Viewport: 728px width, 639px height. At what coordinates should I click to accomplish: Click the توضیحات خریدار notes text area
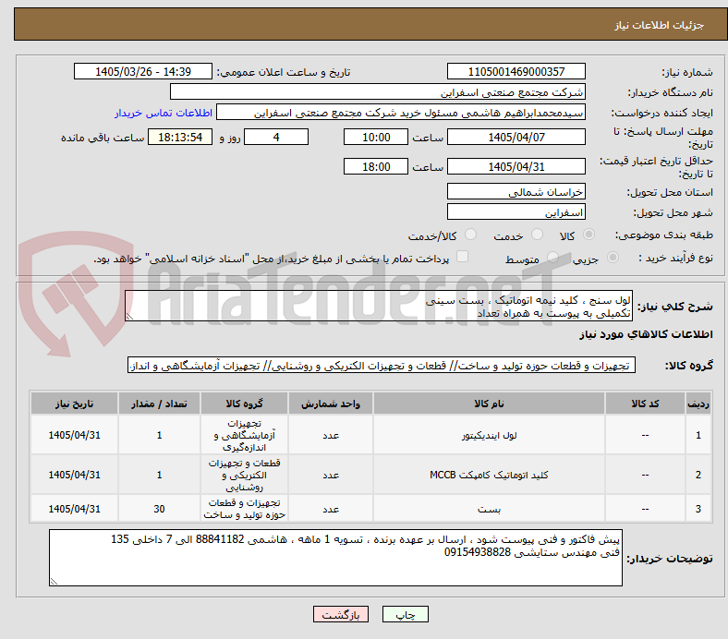tap(335, 558)
